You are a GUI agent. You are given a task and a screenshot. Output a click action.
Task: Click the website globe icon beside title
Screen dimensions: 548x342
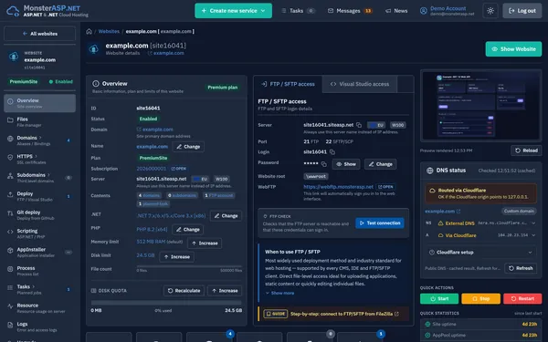point(94,49)
